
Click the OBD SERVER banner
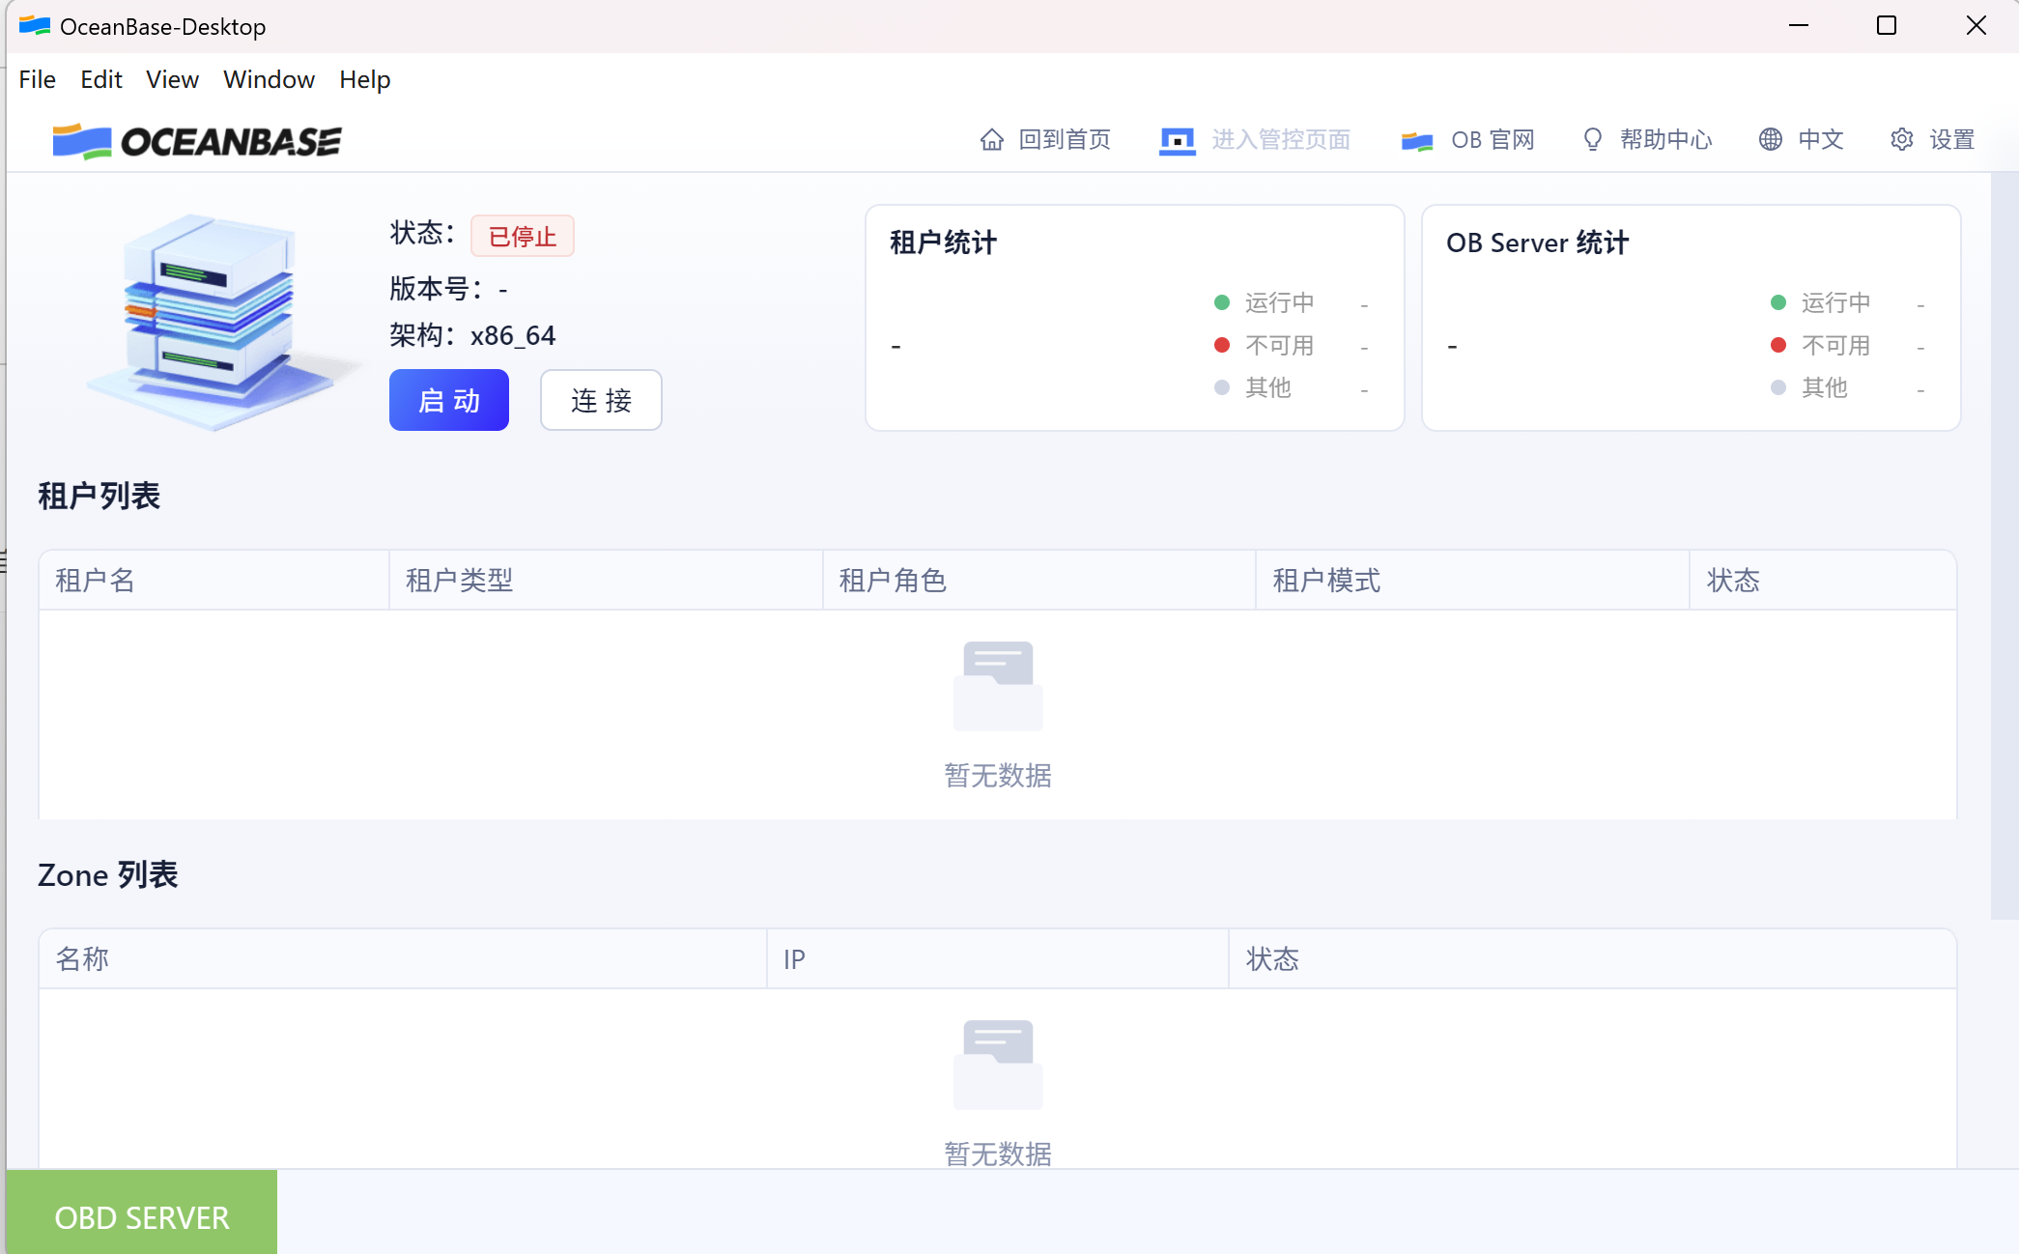[141, 1216]
